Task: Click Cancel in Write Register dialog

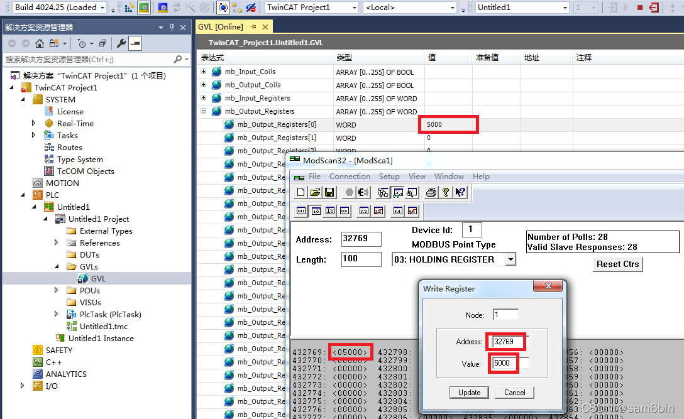Action: pyautogui.click(x=515, y=393)
